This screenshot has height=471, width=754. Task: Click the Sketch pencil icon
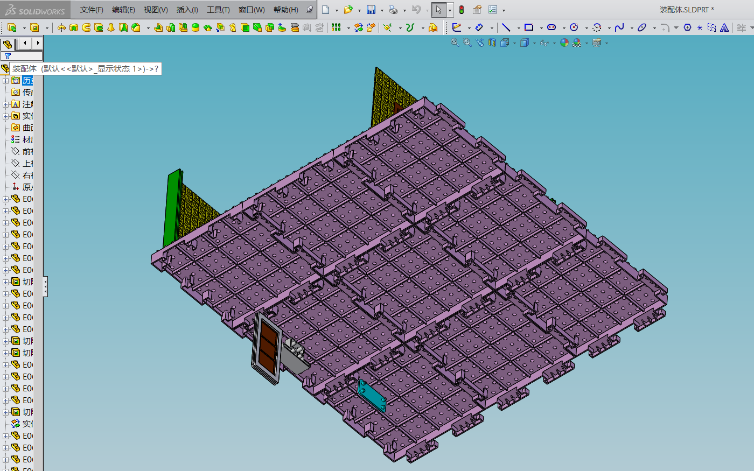pyautogui.click(x=457, y=27)
